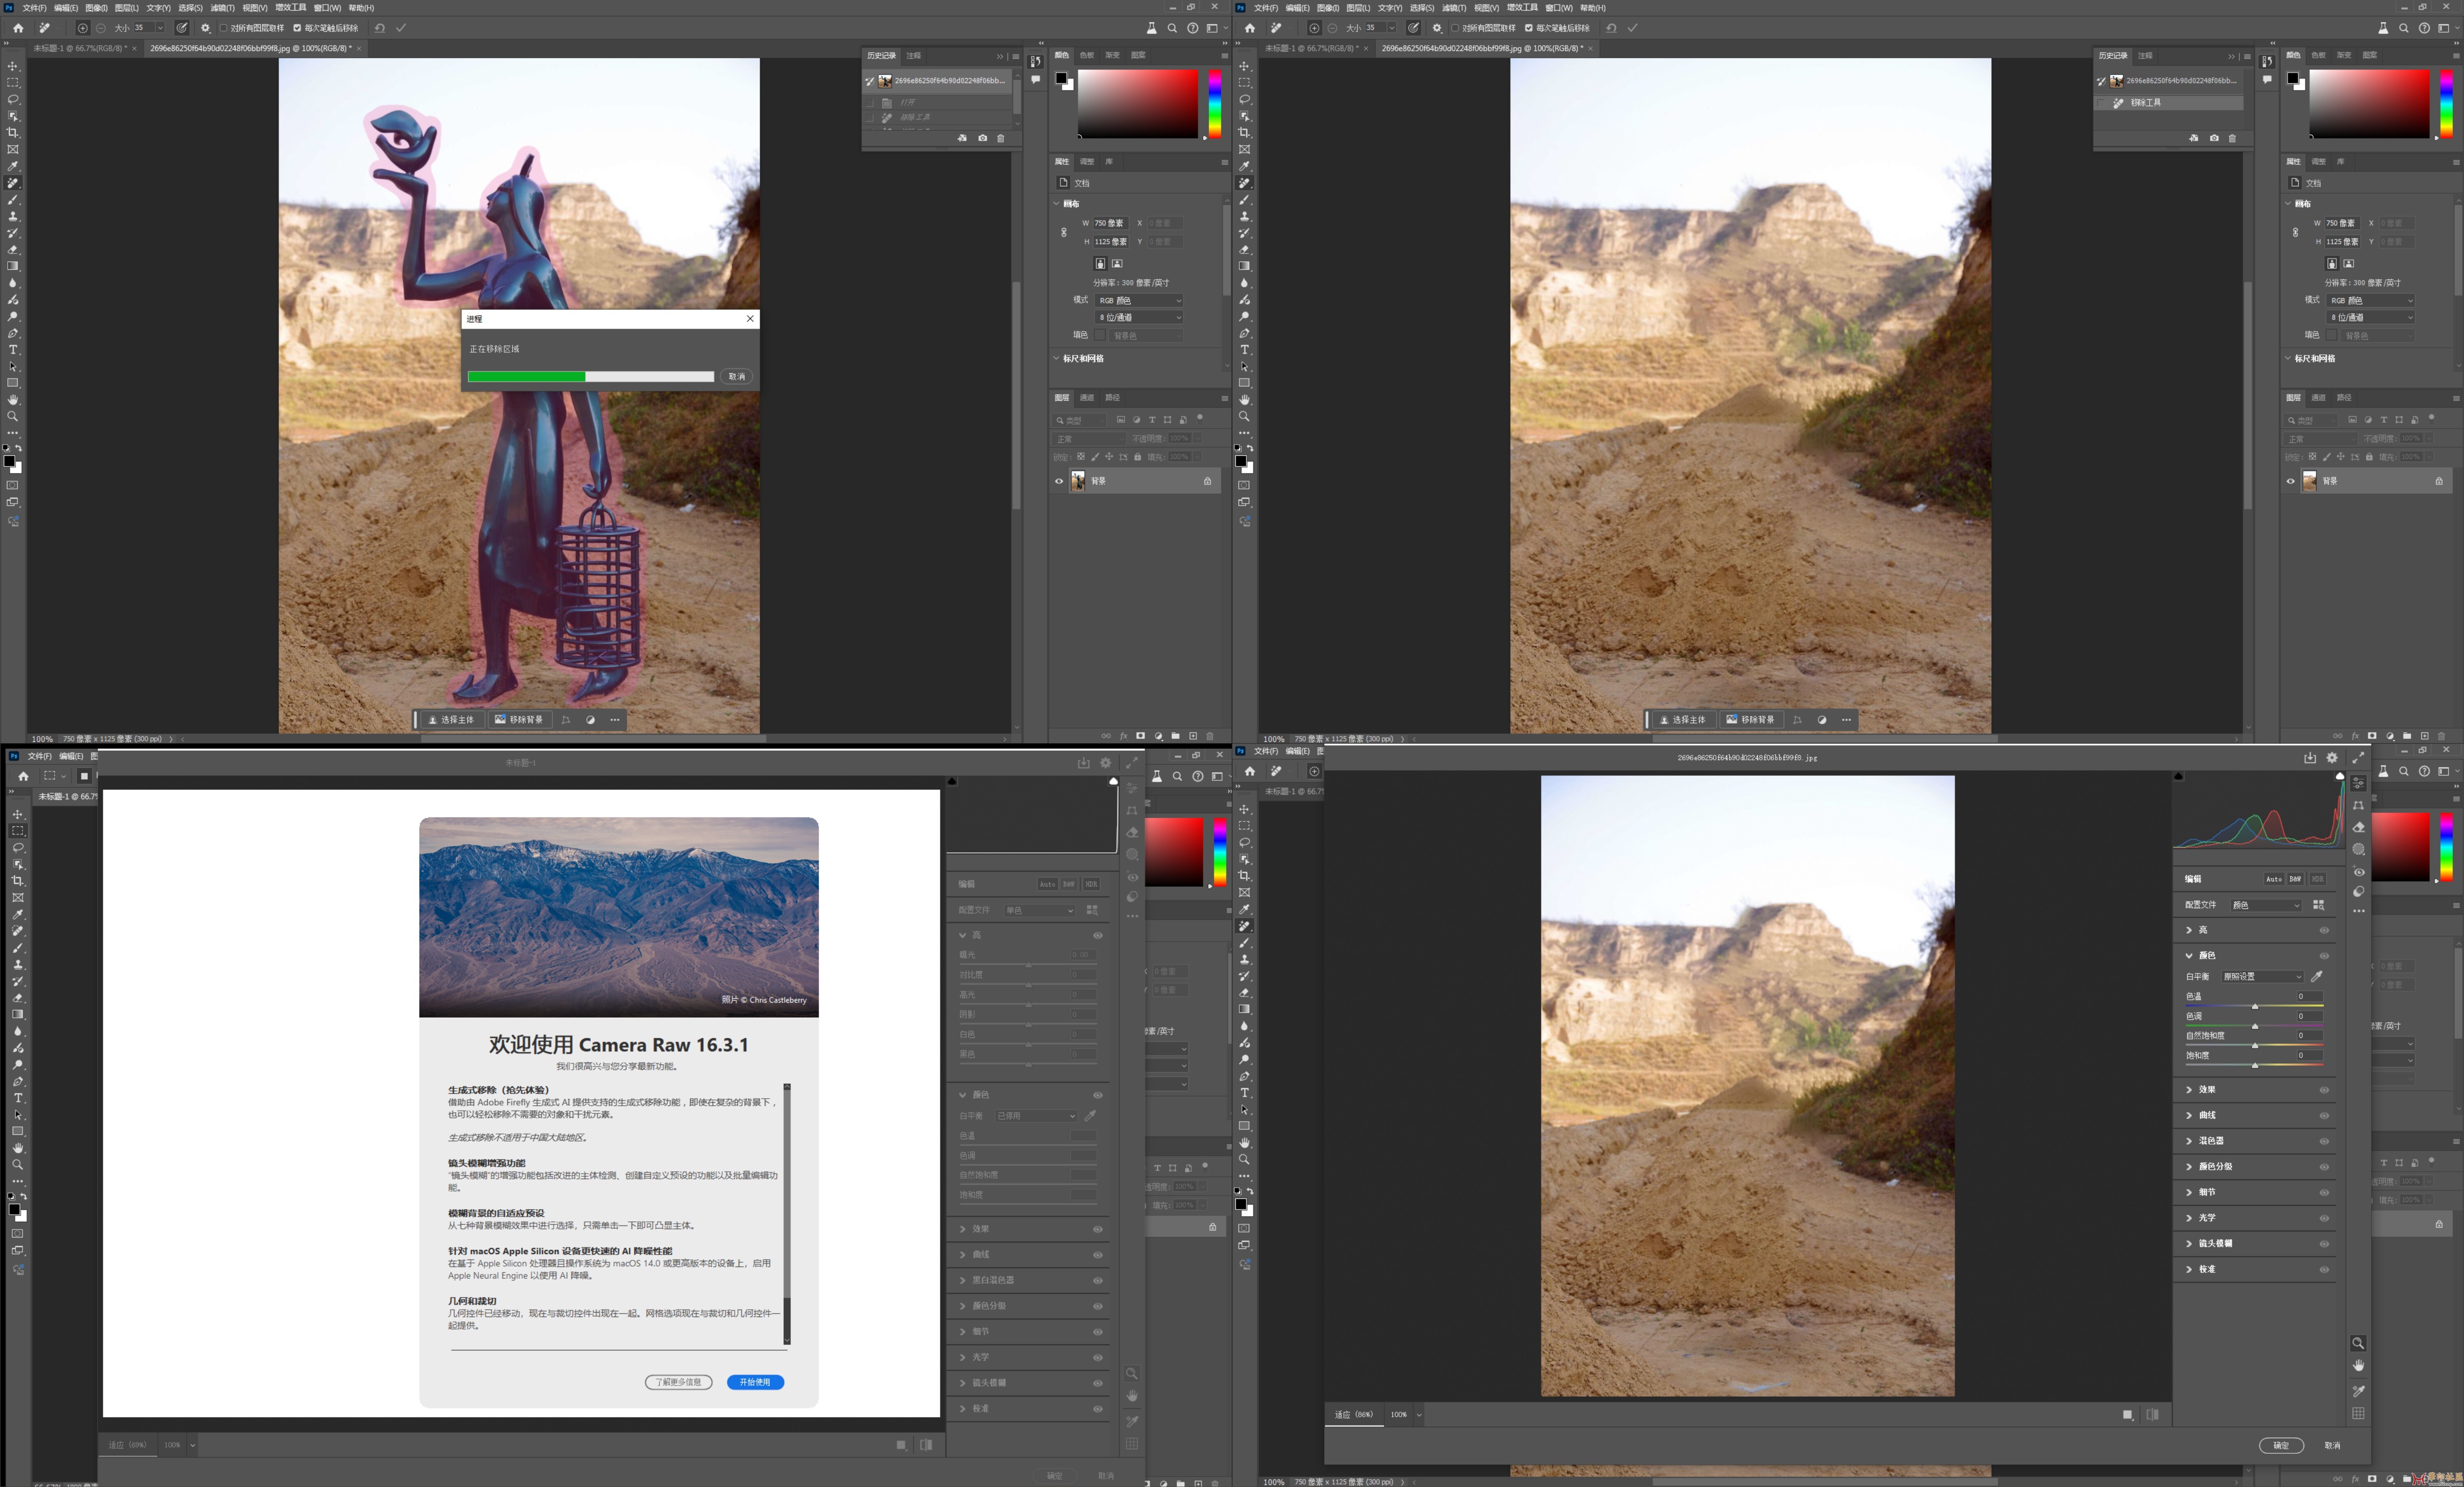Select the Hand tool in top-right window

coord(1244,400)
